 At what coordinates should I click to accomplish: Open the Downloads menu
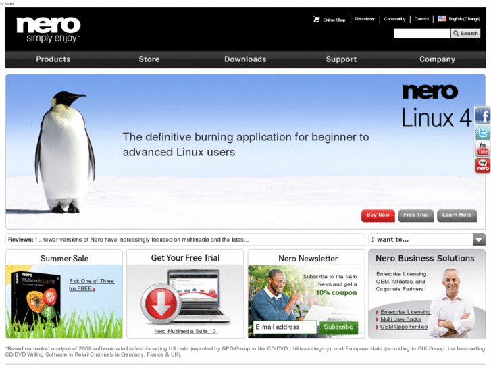(x=245, y=59)
